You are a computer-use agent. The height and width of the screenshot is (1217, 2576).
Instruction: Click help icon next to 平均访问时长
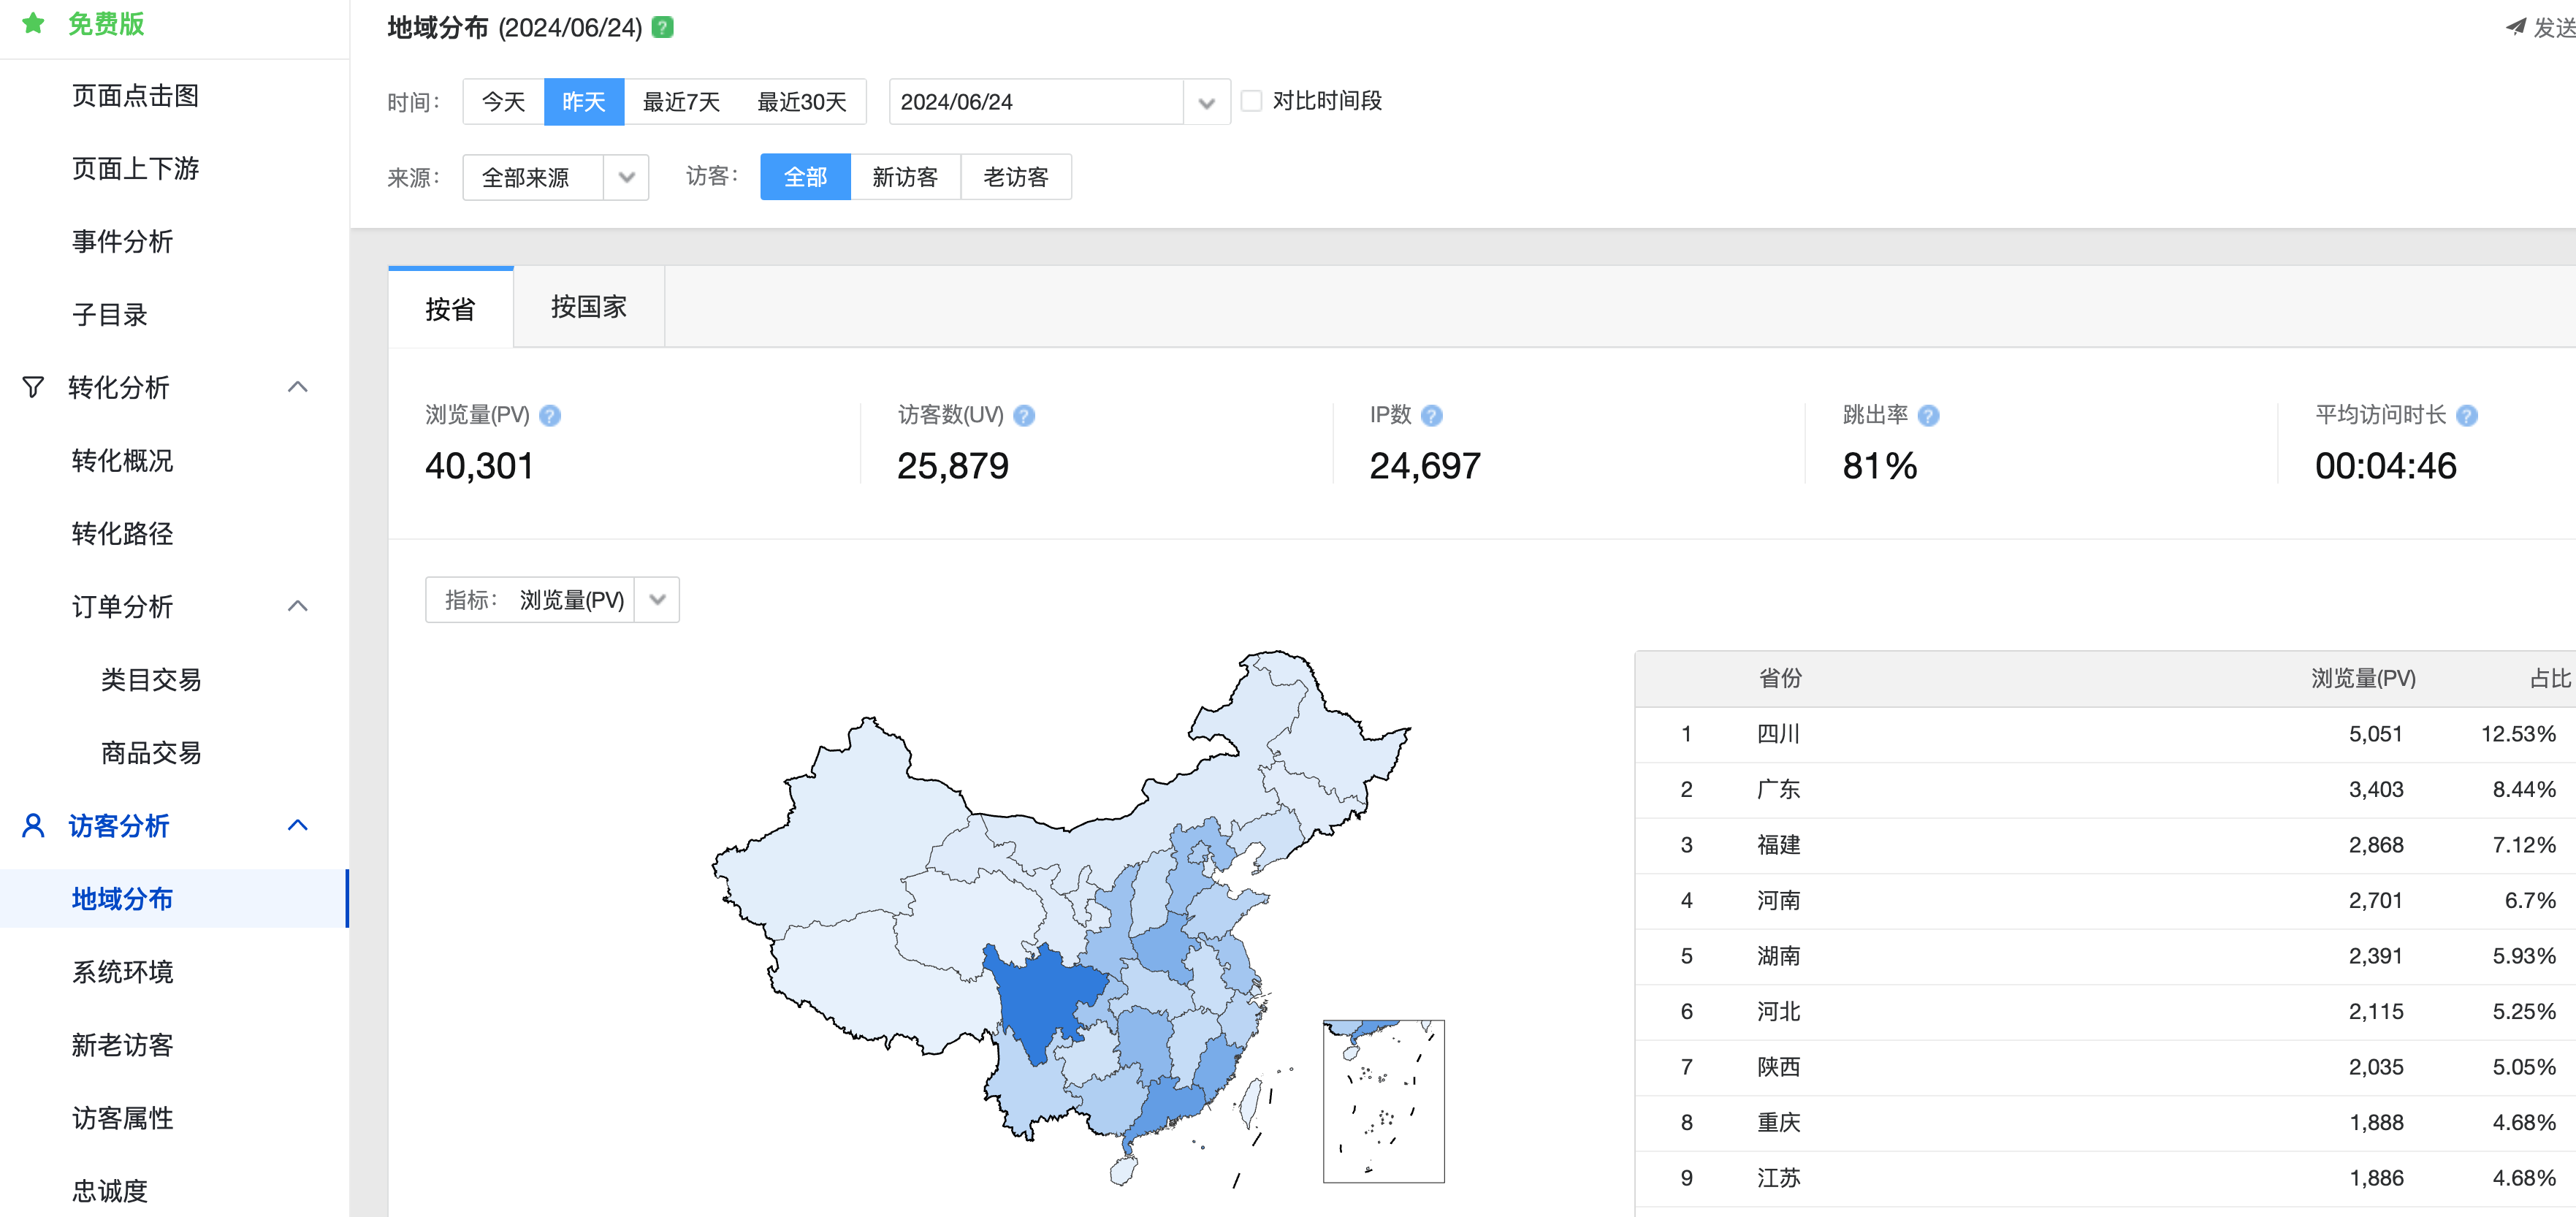pyautogui.click(x=2467, y=416)
